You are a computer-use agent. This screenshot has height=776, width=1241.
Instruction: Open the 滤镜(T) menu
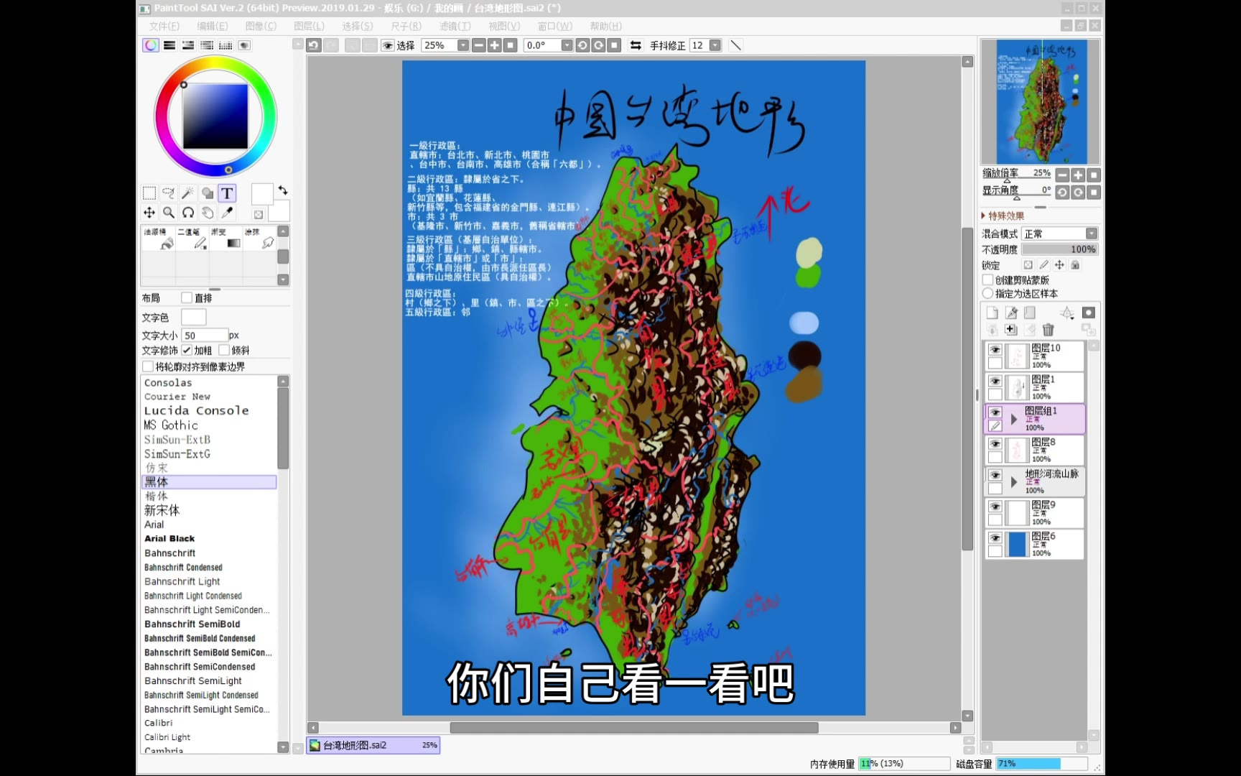tap(455, 26)
